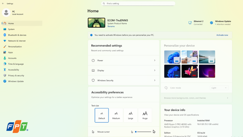Click the AMD Ryzen 5 PRO processor text
This screenshot has height=137, width=243.
pyautogui.click(x=178, y=125)
